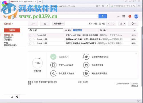143x103 pixels.
Task: Open the red notifications badge
Action: point(130,16)
